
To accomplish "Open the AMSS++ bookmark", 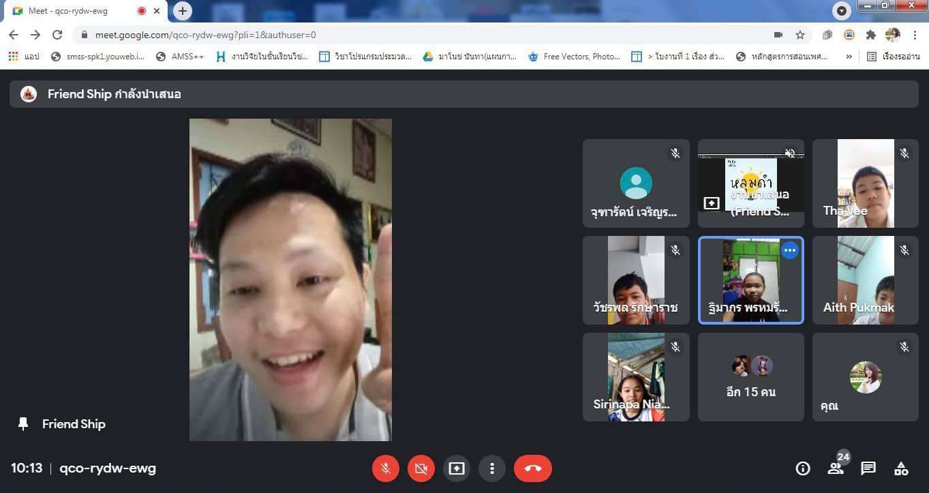I will 180,57.
